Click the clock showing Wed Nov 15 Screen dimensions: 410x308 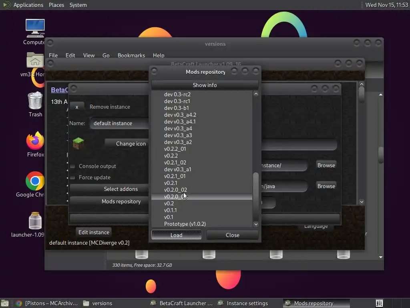386,5
